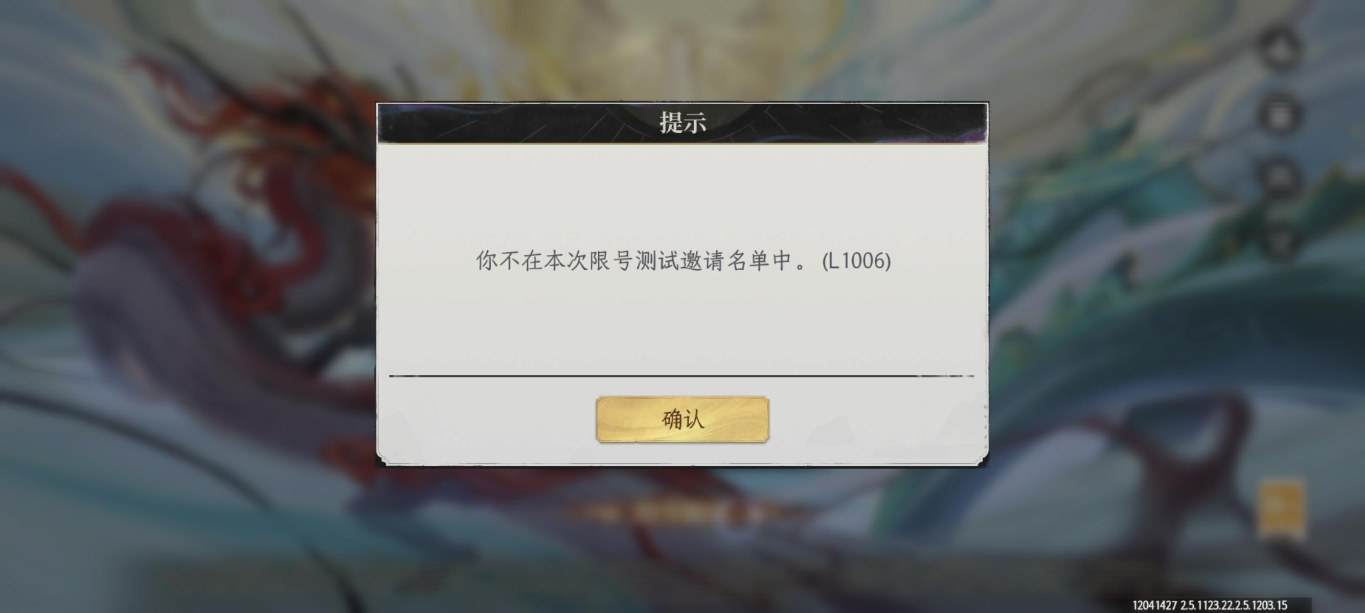The image size is (1365, 613).
Task: Click the build number 12041427
Action: click(1154, 604)
